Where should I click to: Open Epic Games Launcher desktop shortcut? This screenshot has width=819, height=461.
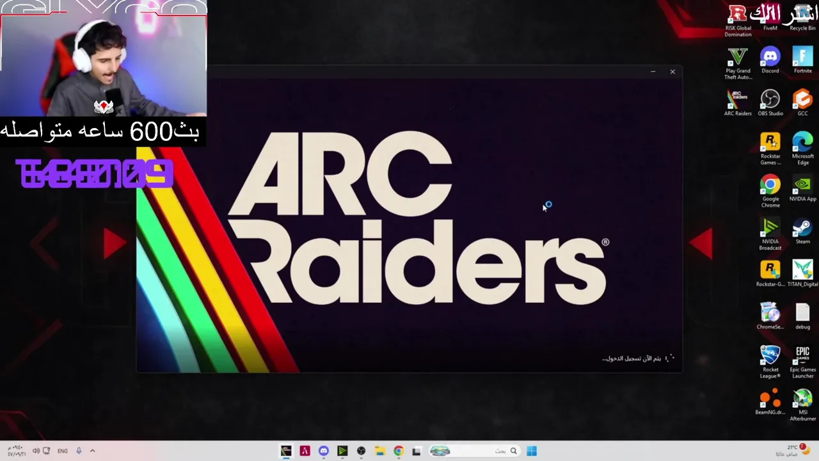(x=802, y=362)
